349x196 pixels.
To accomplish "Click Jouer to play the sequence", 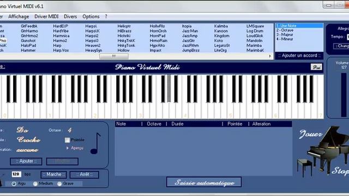I will pos(311,134).
